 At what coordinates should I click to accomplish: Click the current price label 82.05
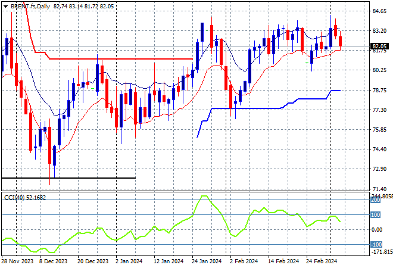coord(379,46)
